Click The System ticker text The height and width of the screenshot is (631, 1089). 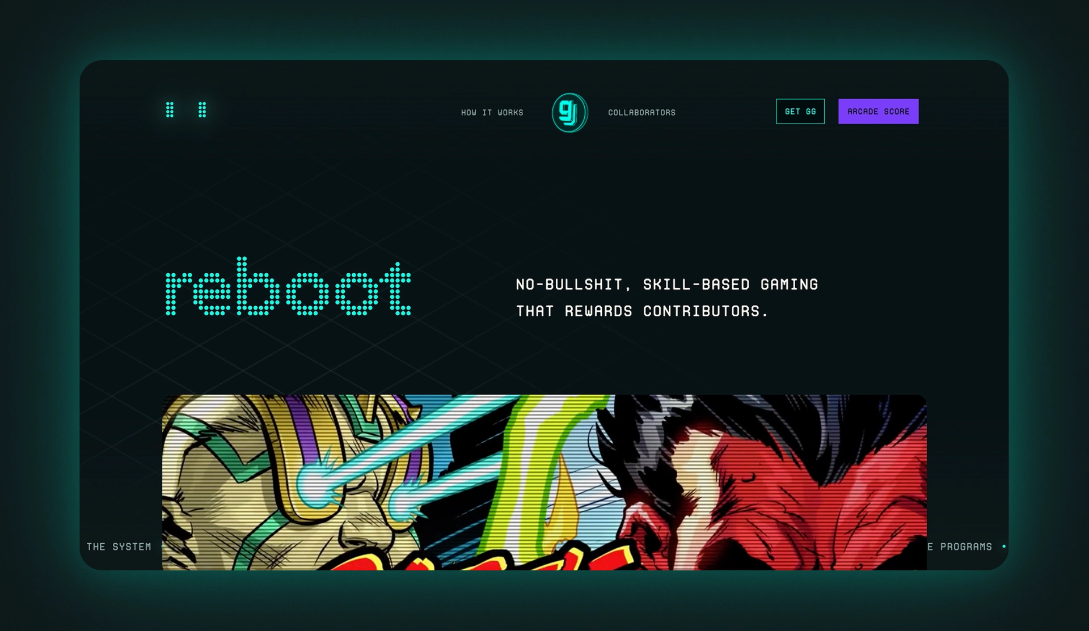pyautogui.click(x=119, y=547)
